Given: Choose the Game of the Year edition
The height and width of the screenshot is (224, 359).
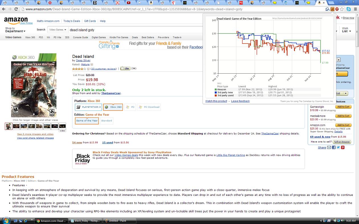Looking at the screenshot, I should tap(87, 121).
